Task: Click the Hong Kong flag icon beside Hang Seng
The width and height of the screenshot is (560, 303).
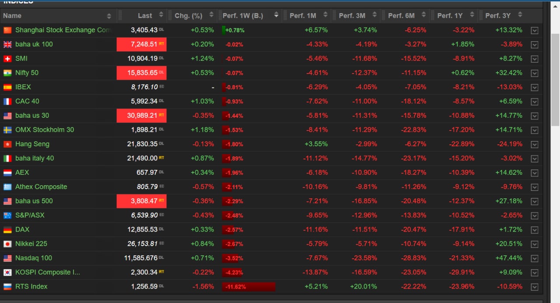Action: pyautogui.click(x=7, y=144)
